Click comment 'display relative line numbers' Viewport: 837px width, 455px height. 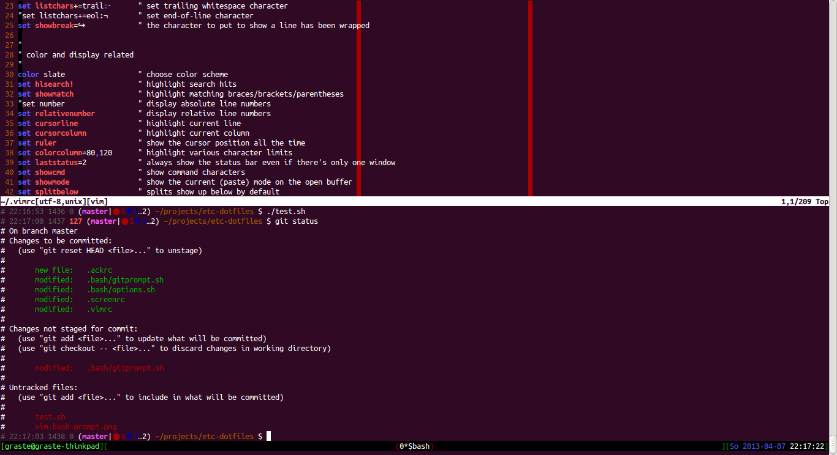(x=208, y=113)
